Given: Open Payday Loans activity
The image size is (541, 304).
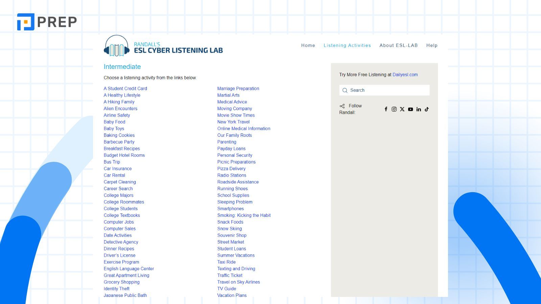Looking at the screenshot, I should (231, 149).
